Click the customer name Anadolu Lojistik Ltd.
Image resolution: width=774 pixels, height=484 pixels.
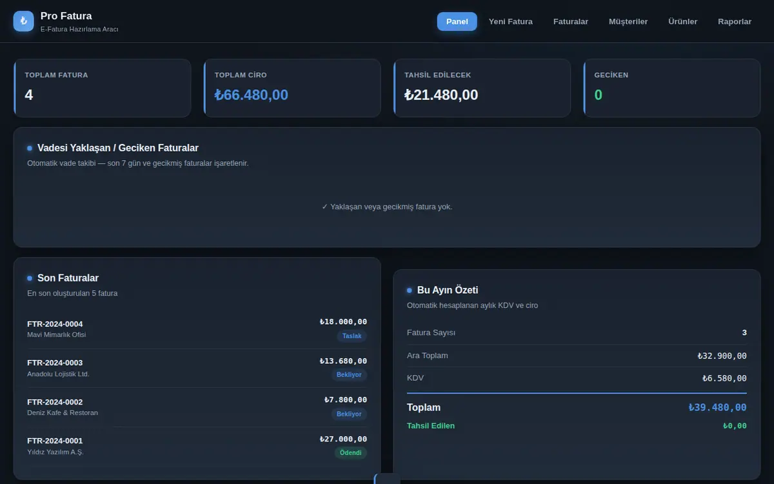coord(58,374)
